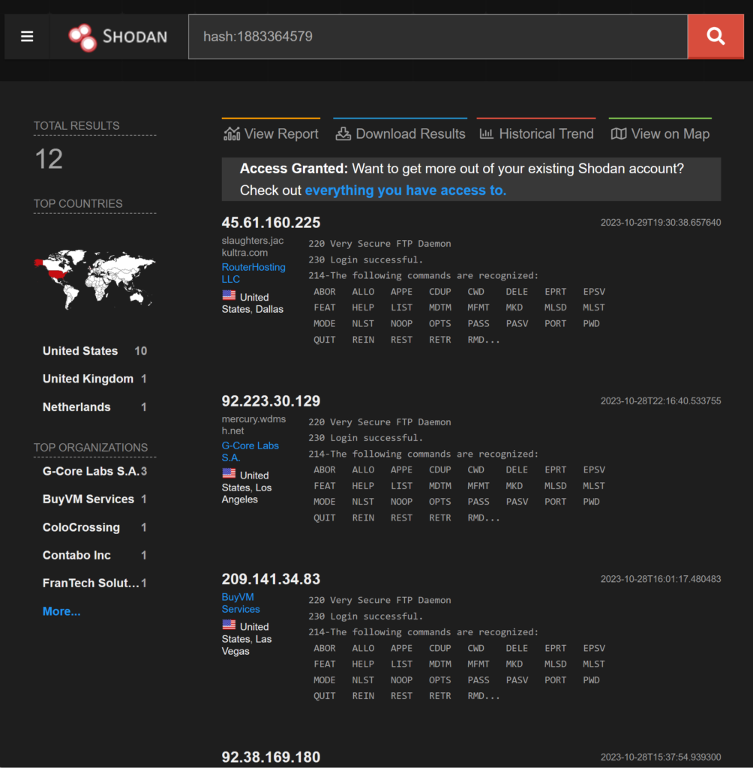
Task: Click timestamp 2023-10-28T22:16:40.533755
Action: (661, 400)
